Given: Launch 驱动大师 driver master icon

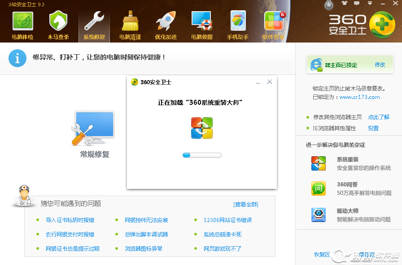Looking at the screenshot, I should pos(319,215).
